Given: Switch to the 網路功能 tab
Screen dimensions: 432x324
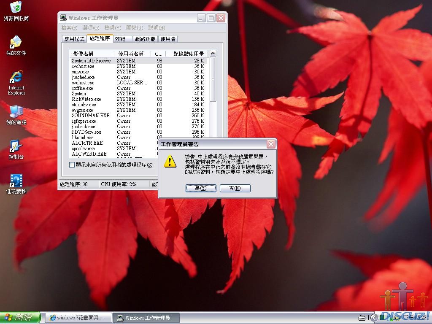Looking at the screenshot, I should click(x=145, y=39).
